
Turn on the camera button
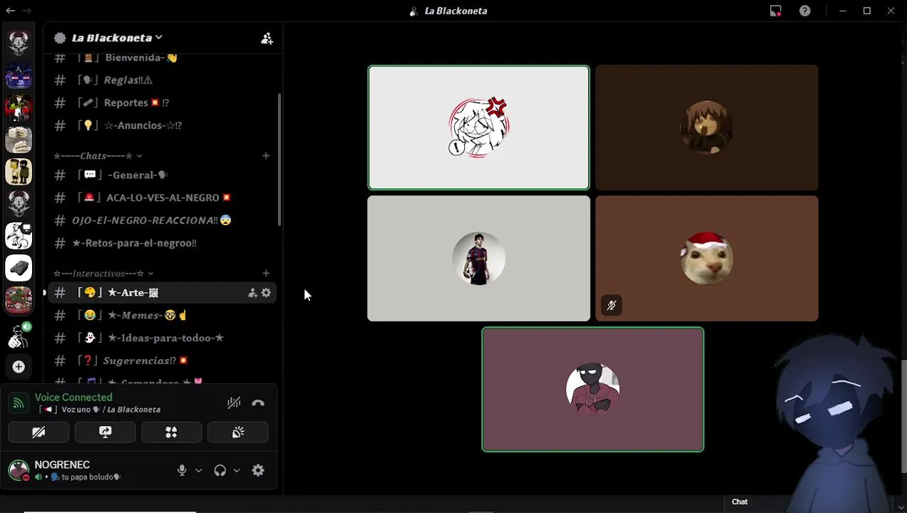tap(39, 432)
